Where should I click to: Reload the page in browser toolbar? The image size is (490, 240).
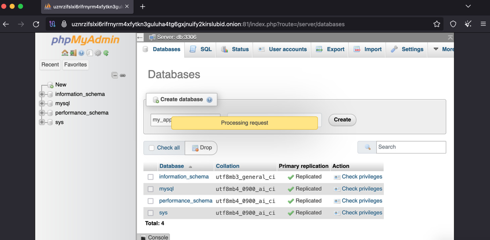pos(36,24)
